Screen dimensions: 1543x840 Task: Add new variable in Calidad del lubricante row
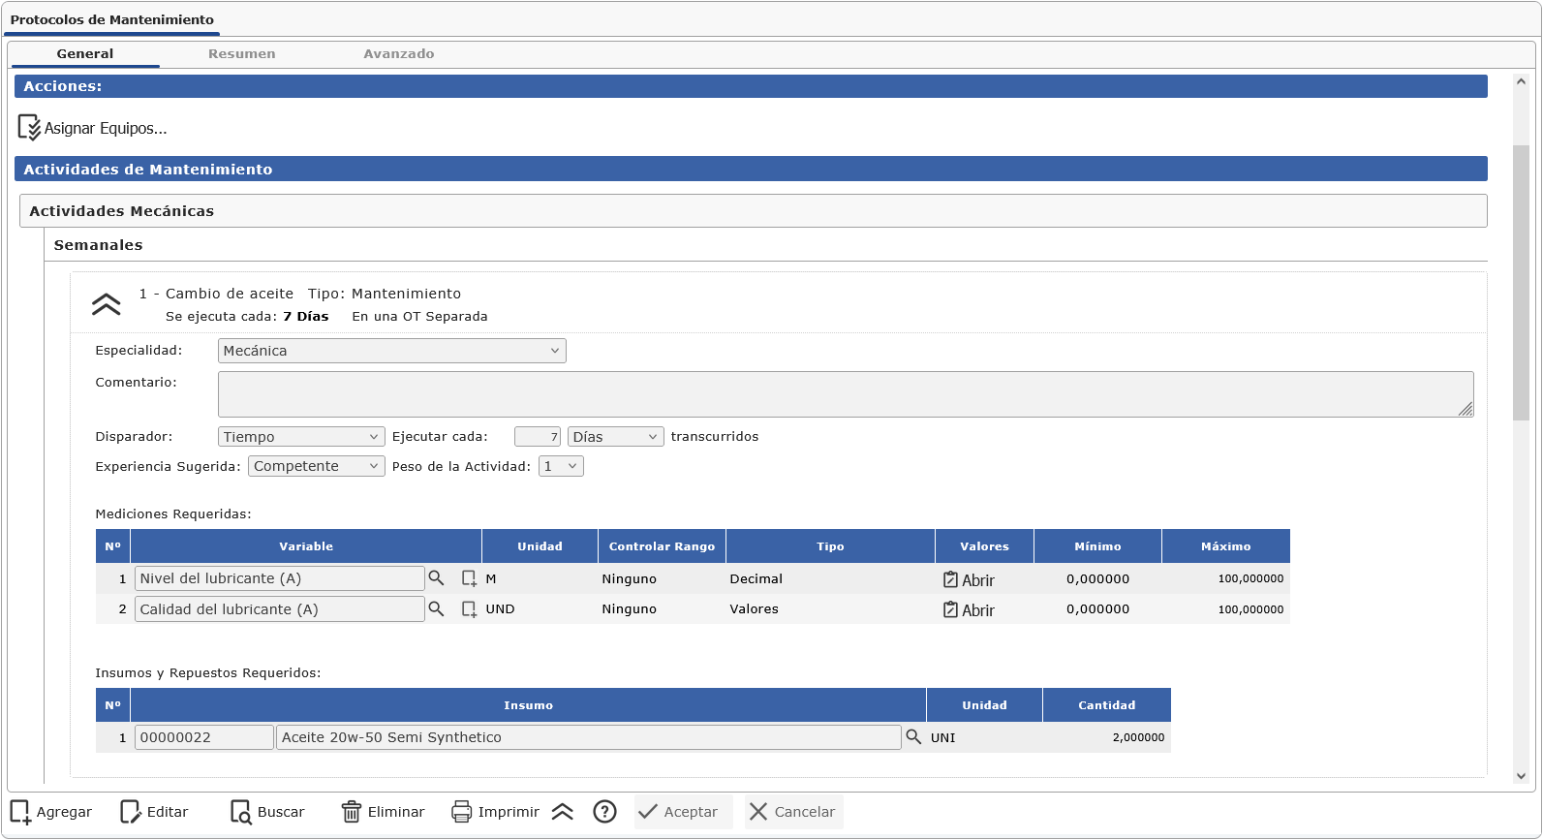[469, 609]
